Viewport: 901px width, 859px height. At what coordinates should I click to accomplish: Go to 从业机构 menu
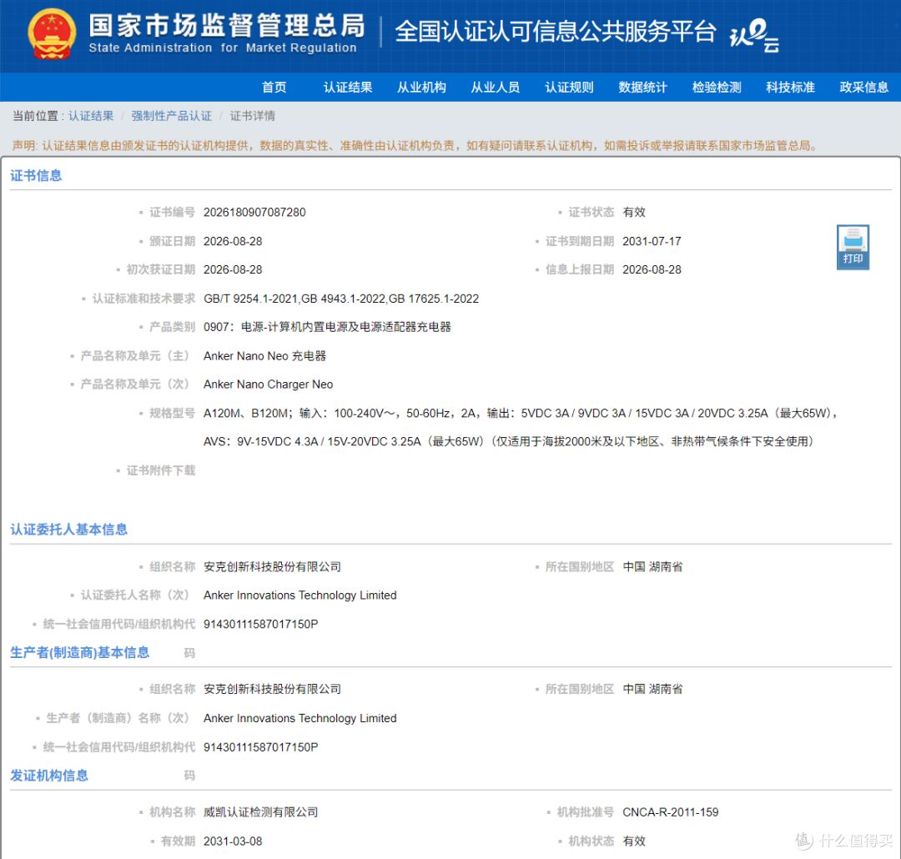point(421,88)
